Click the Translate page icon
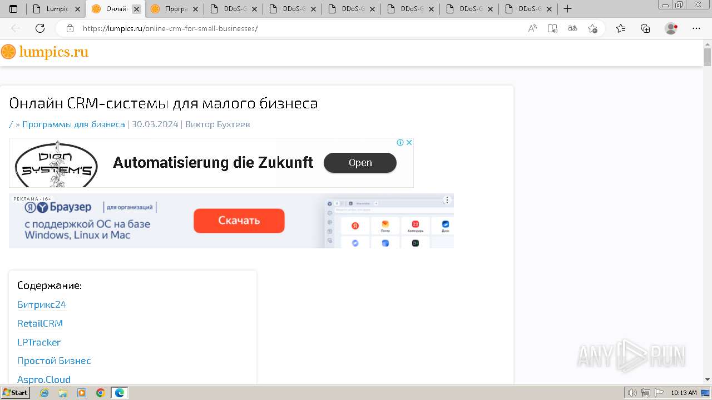Viewport: 712px width, 400px height. coord(572,28)
